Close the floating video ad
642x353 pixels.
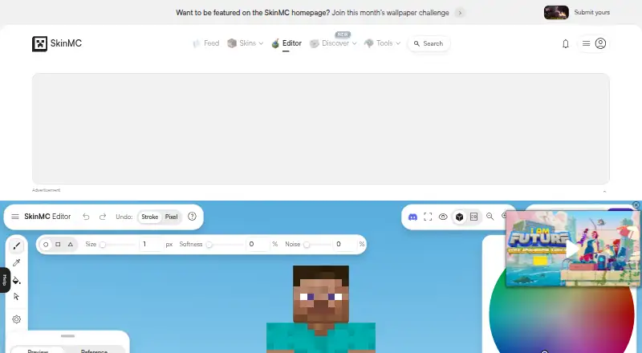[636, 205]
